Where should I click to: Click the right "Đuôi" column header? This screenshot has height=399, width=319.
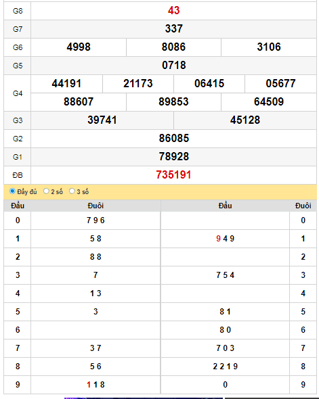coord(303,206)
